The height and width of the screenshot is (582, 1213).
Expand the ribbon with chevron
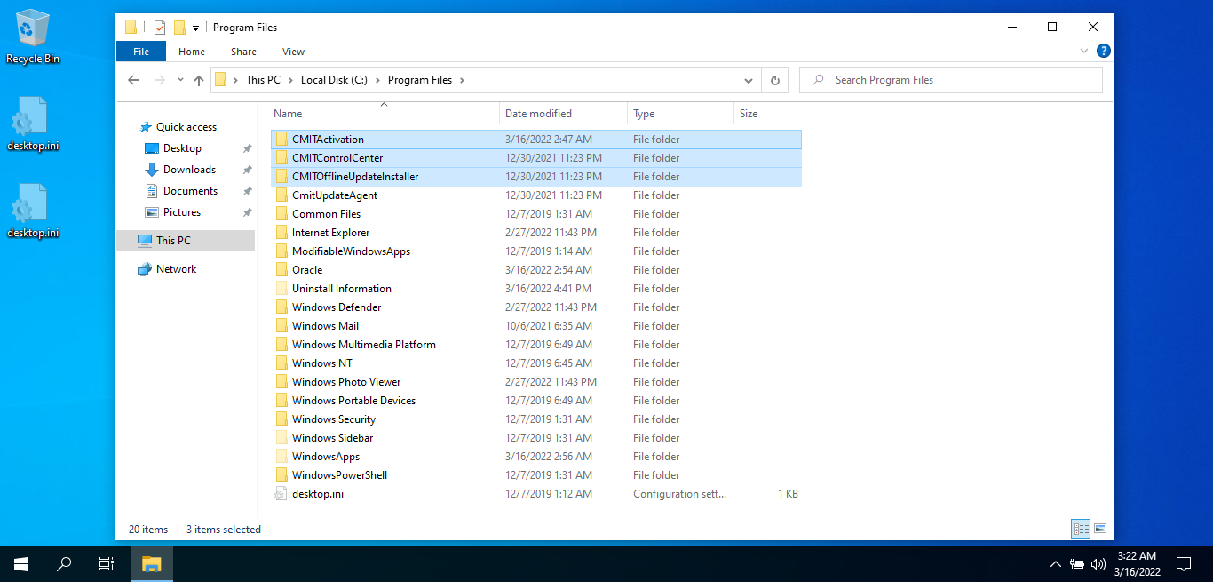[x=1084, y=52]
